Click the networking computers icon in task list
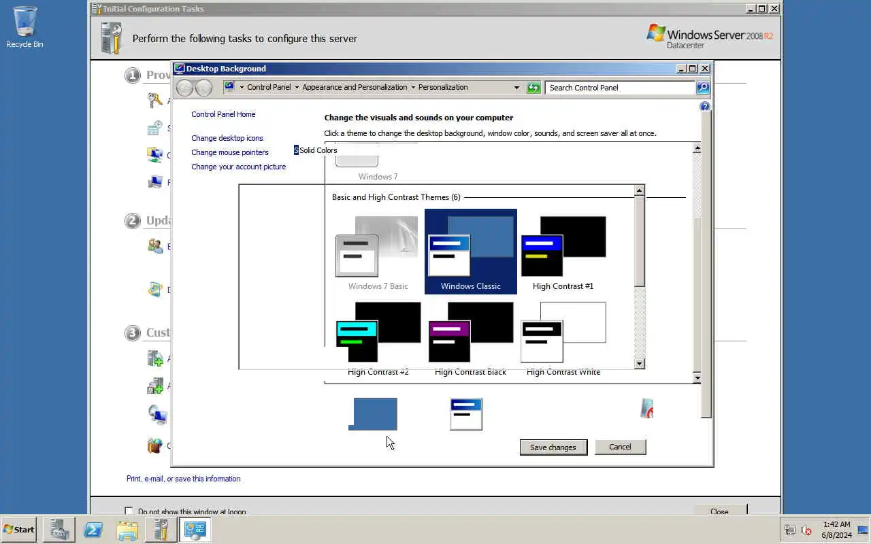 [x=155, y=154]
